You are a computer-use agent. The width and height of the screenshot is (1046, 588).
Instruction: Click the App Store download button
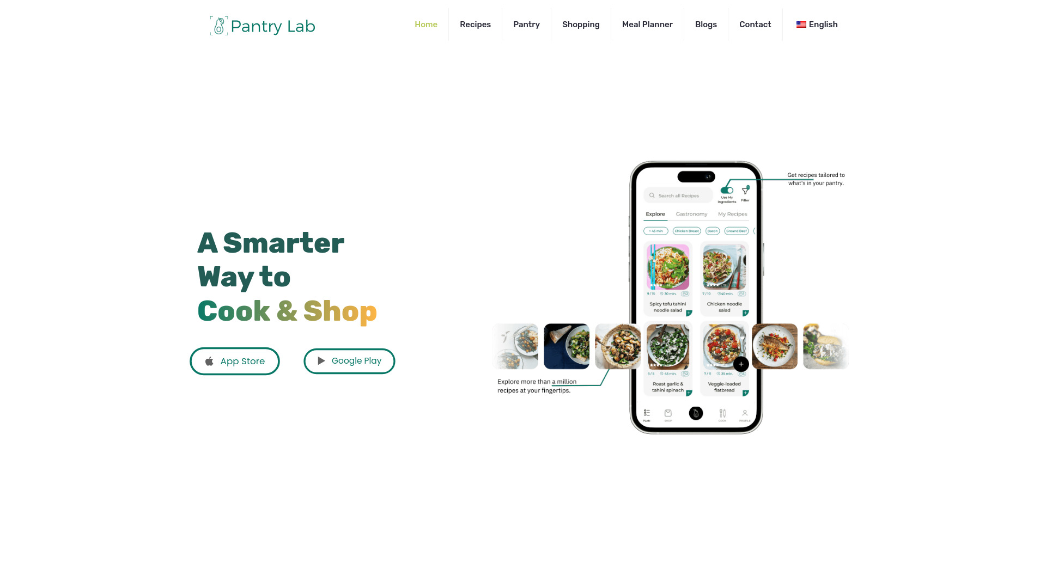[235, 361]
